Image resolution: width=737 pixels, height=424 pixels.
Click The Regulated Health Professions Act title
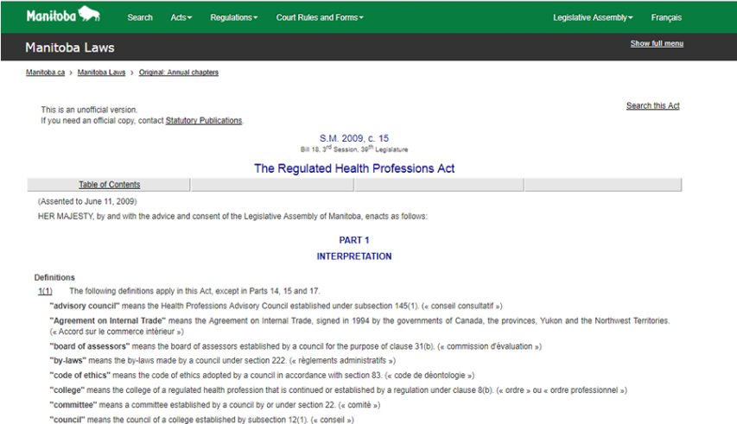pos(354,168)
